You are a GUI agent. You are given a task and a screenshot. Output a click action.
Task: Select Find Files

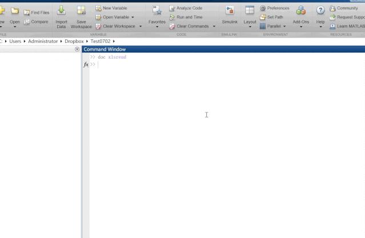point(37,13)
